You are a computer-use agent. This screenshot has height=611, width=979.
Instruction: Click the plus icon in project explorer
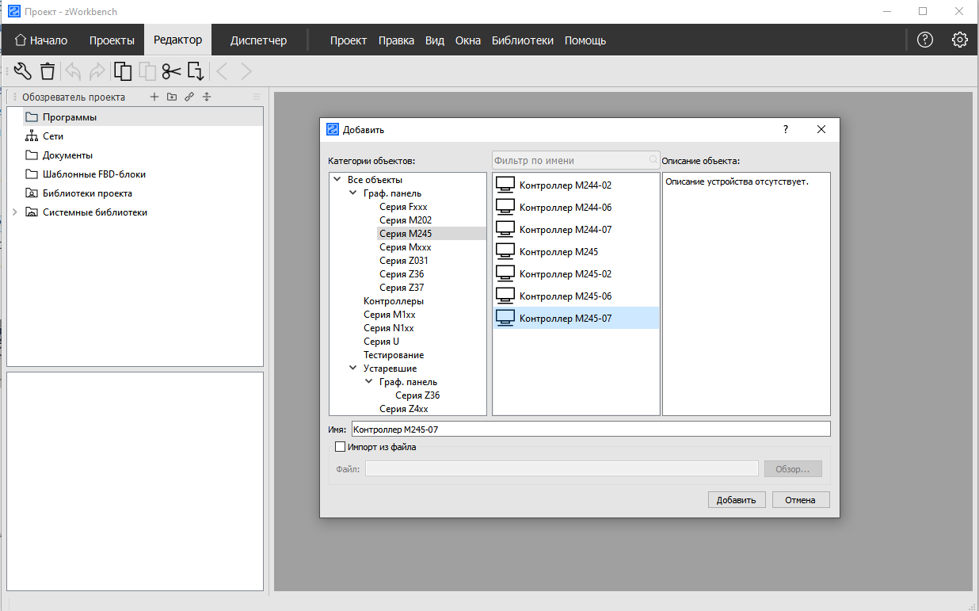(154, 97)
